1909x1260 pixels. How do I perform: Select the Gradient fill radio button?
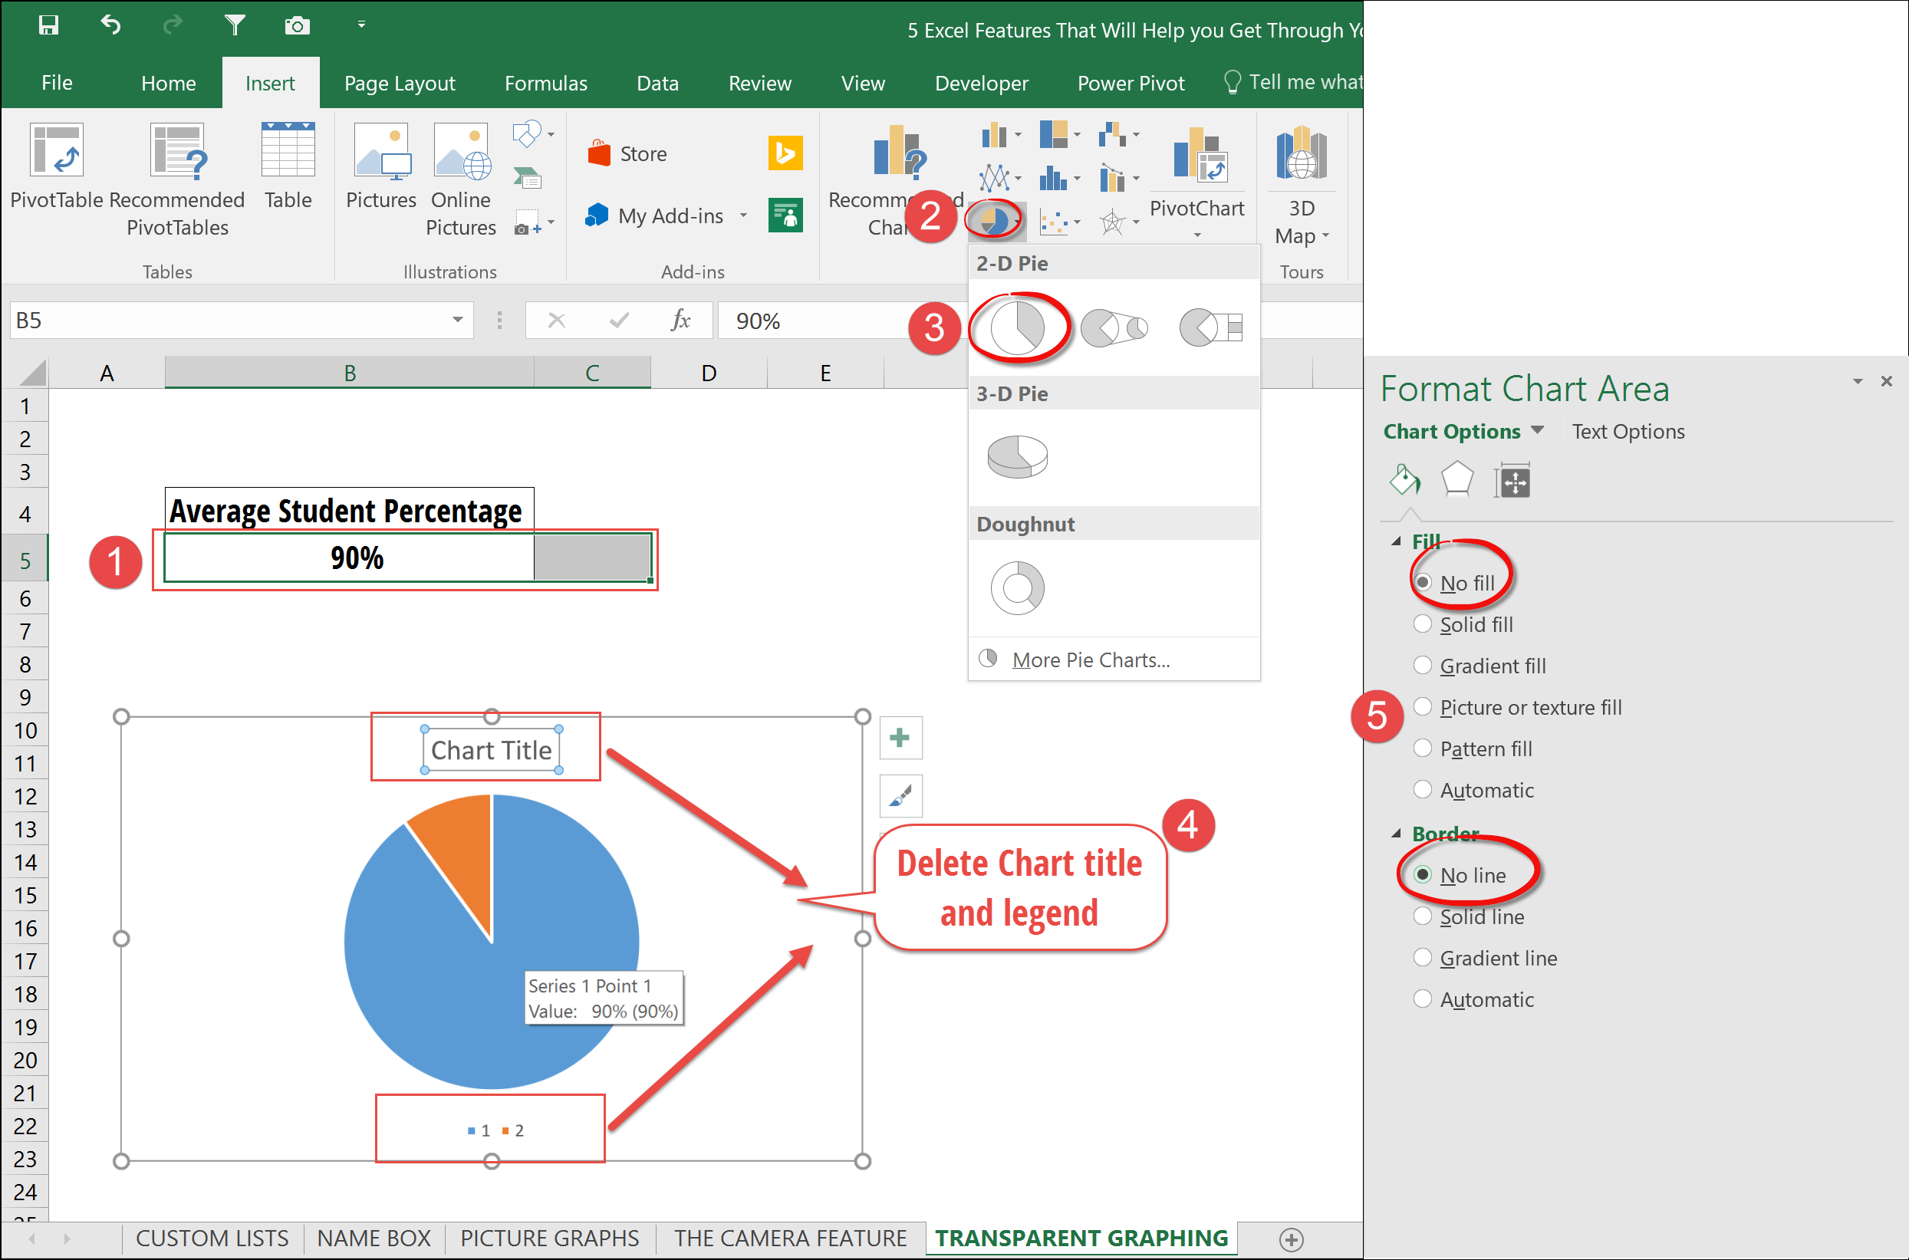tap(1422, 666)
